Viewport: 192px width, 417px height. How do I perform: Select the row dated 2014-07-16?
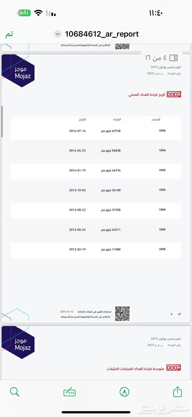pyautogui.click(x=96, y=131)
